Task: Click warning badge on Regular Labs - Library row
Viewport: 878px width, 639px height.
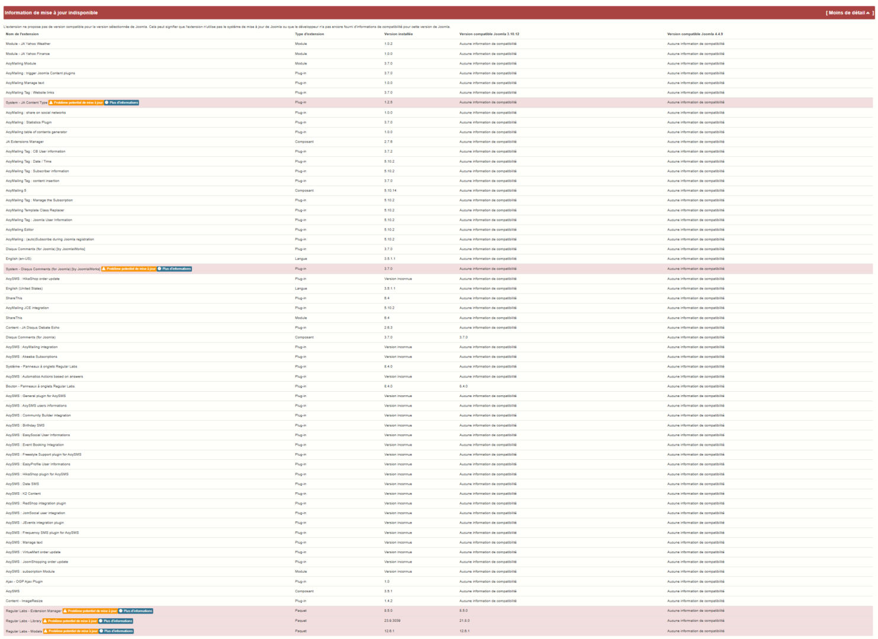Action: (70, 621)
